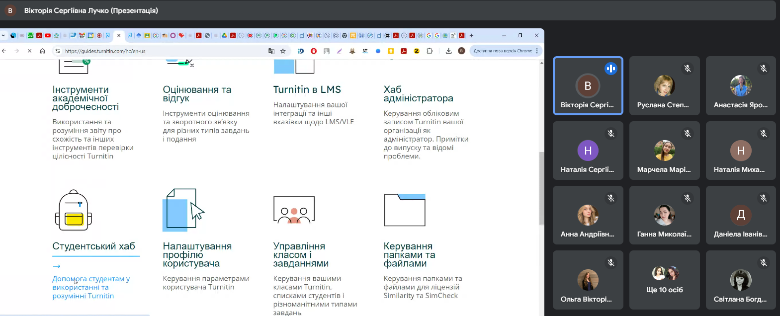Click the page vertical scrollbar thumb
780x316 pixels.
(x=541, y=188)
